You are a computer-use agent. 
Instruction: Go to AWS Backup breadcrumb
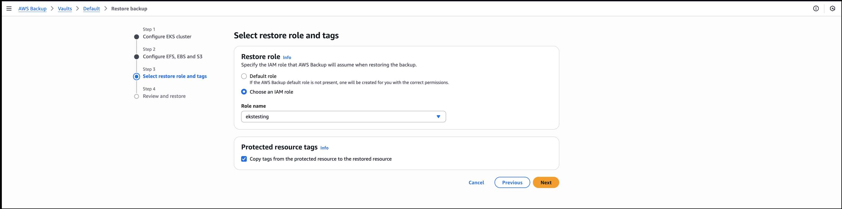[32, 9]
